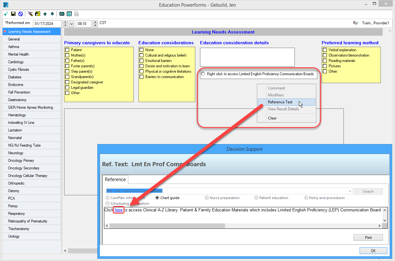
Task: Select the Patient education radio button
Action: tap(256, 198)
